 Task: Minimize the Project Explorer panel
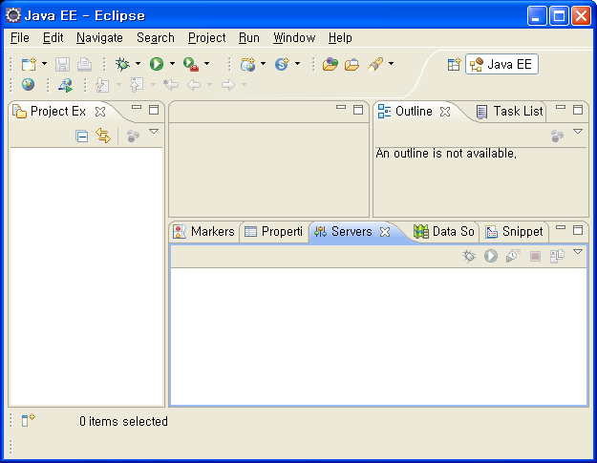point(137,108)
